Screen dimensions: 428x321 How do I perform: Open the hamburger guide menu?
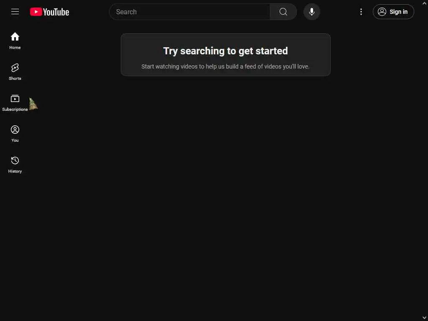pyautogui.click(x=15, y=12)
